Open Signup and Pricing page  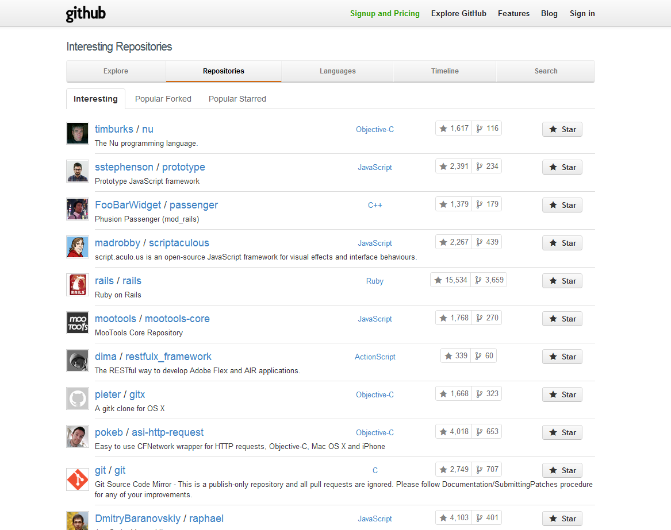click(385, 14)
